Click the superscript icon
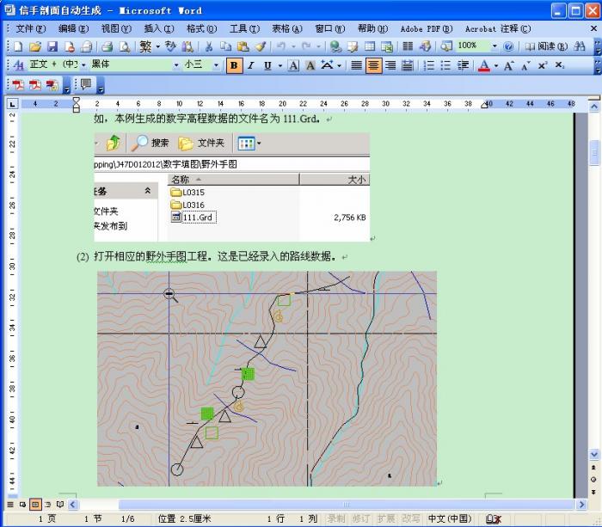602x527 pixels. point(542,65)
